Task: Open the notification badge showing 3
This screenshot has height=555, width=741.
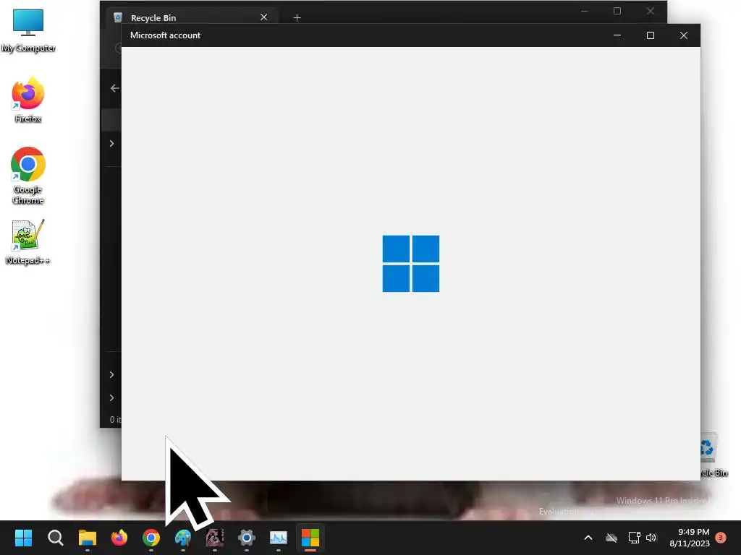Action: tap(720, 538)
